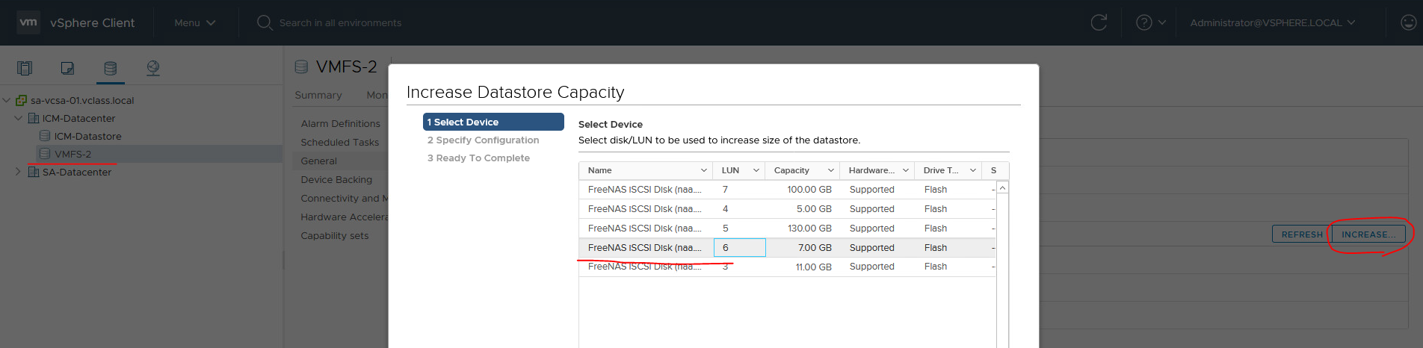Select the ICM-Datastore tree item
The image size is (1423, 348).
point(87,136)
